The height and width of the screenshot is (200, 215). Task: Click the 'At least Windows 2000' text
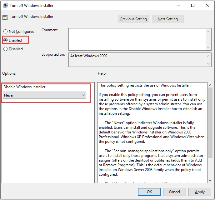tap(89, 56)
